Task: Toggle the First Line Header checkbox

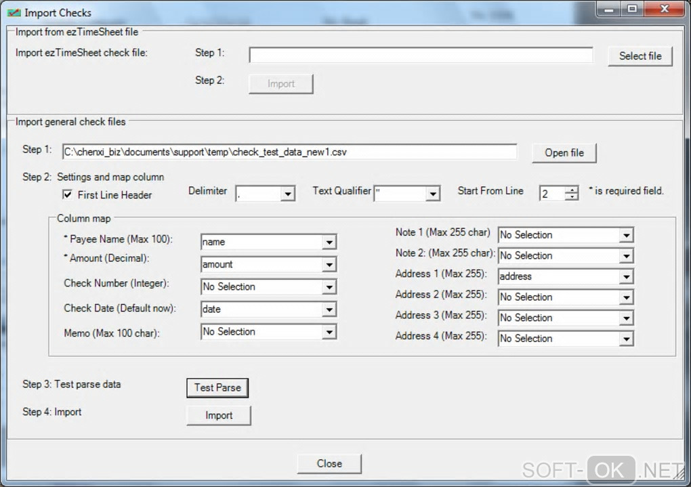Action: pos(68,194)
